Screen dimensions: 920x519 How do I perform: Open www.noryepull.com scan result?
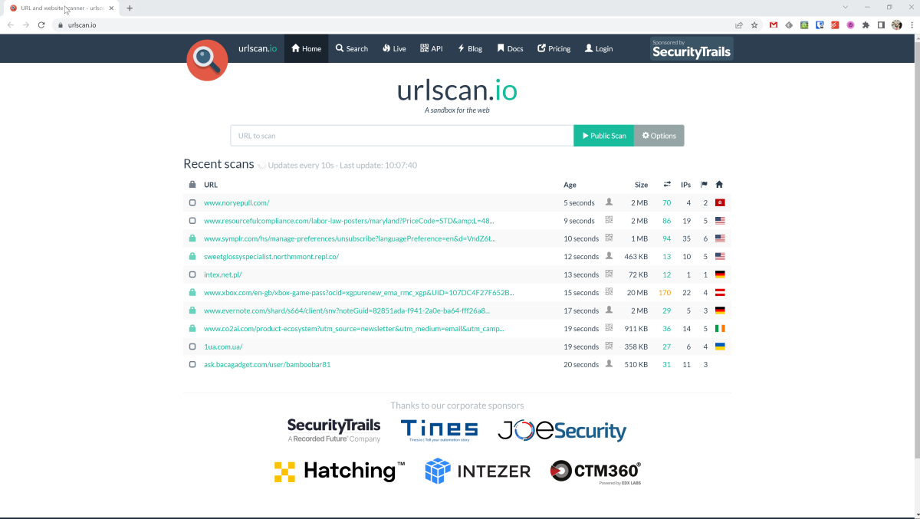[236, 203]
